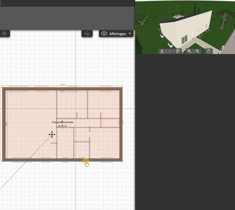235x210 pixels.
Task: Click the magnet snap icon button
Action: [5, 34]
